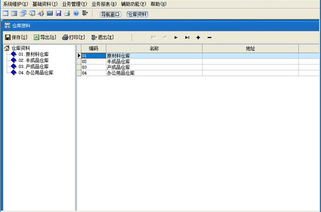Jump to last record arrow
The image size is (321, 212).
(x=187, y=38)
